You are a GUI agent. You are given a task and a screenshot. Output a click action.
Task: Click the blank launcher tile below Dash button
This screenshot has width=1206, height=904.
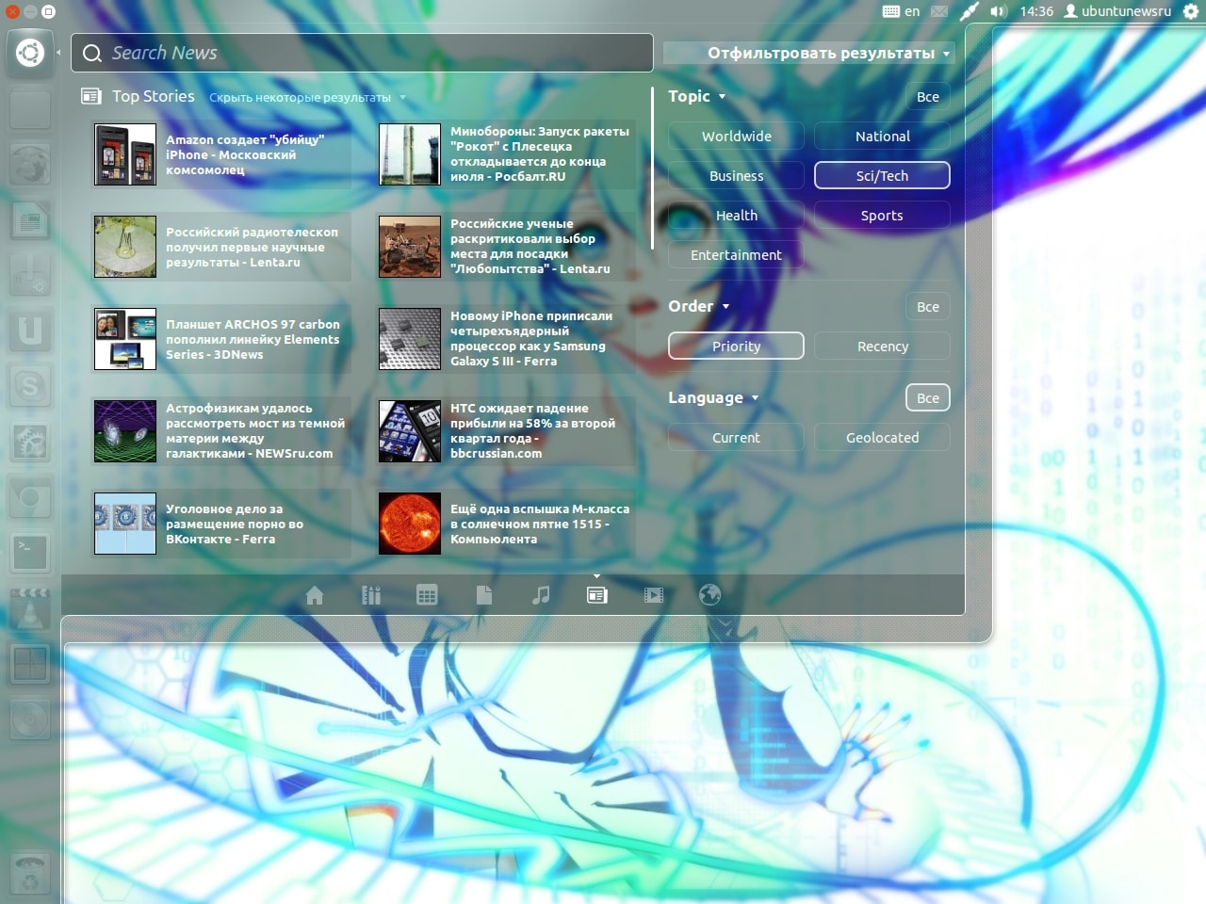pos(30,109)
